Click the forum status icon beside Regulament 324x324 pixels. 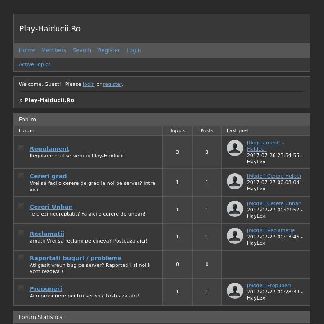click(x=21, y=148)
